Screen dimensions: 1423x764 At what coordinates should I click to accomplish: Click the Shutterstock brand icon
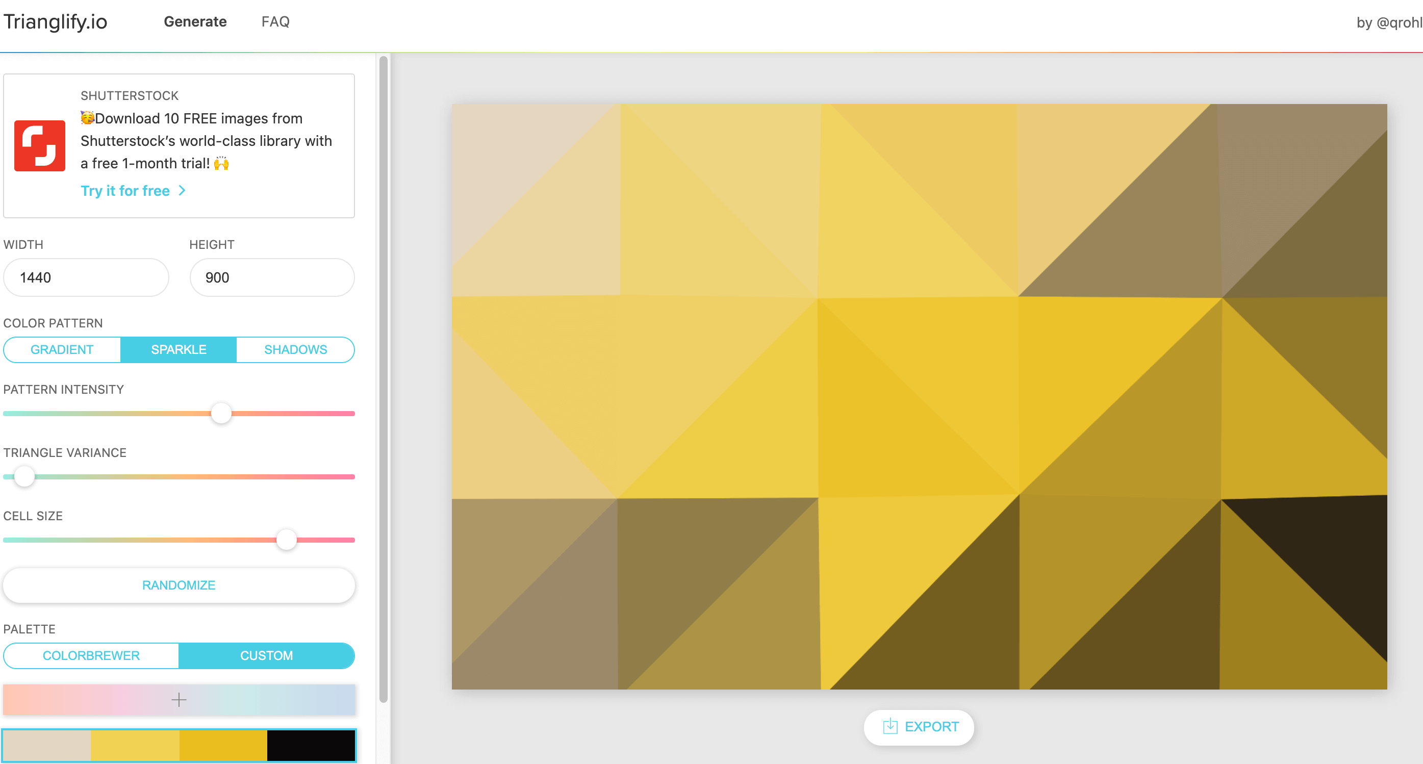tap(40, 143)
